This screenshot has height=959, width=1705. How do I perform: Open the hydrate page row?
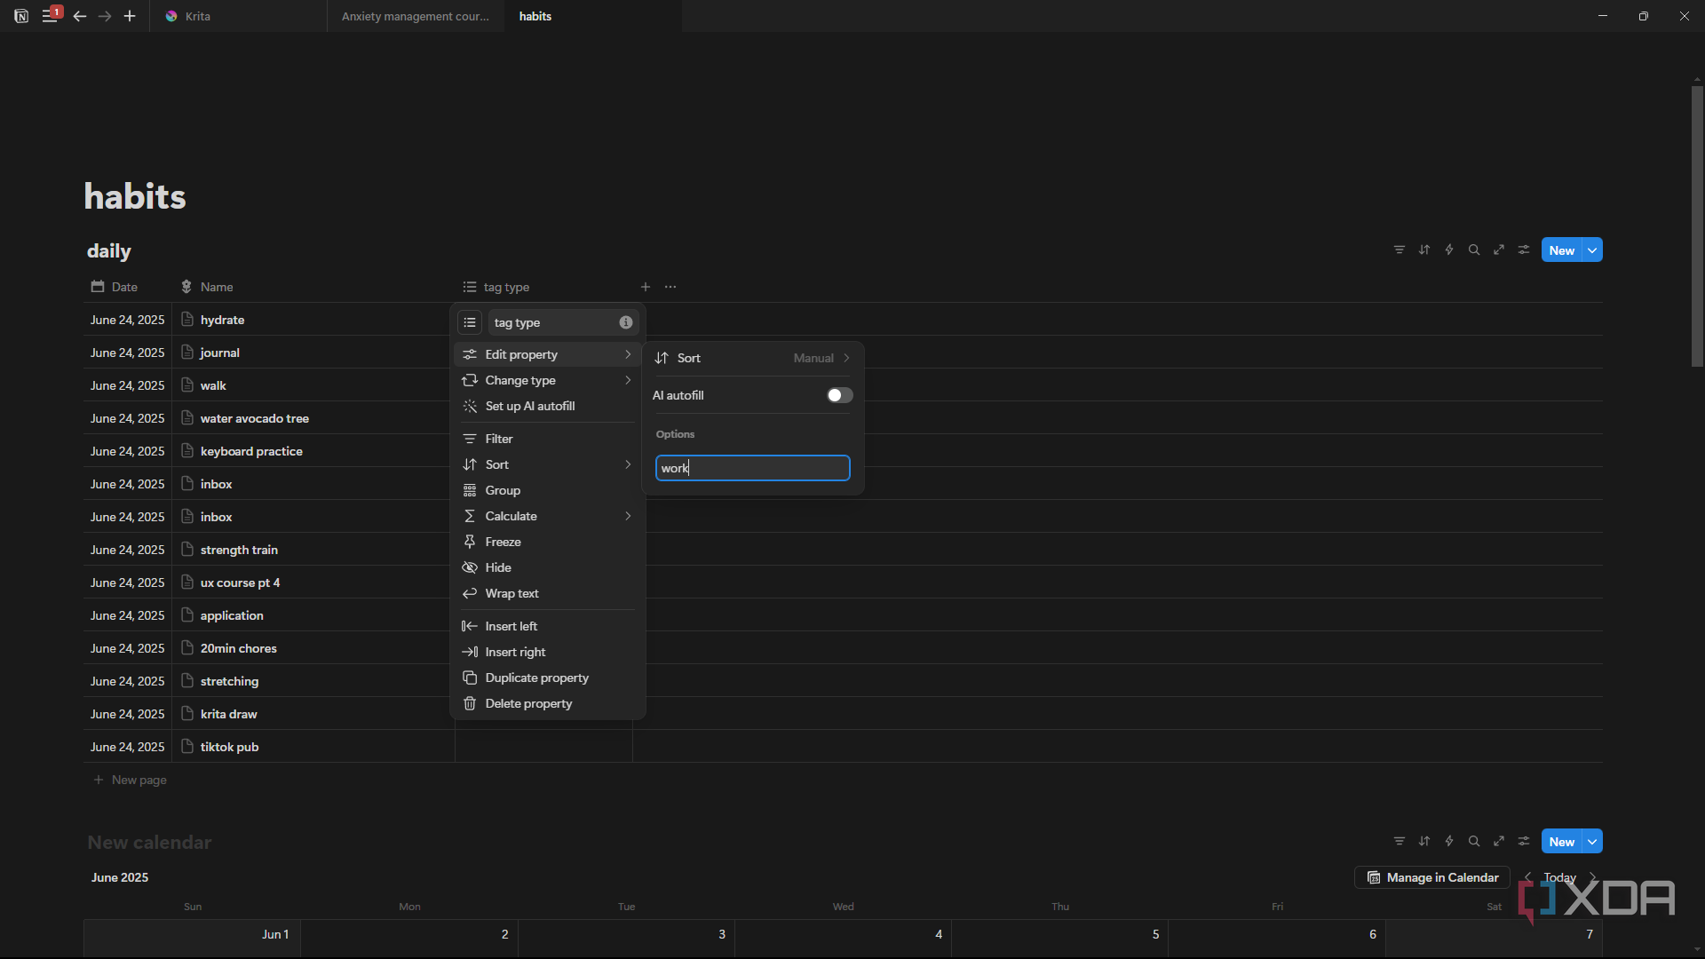[x=222, y=320]
